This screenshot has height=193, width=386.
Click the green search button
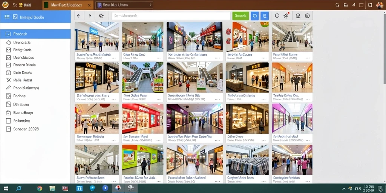240,16
